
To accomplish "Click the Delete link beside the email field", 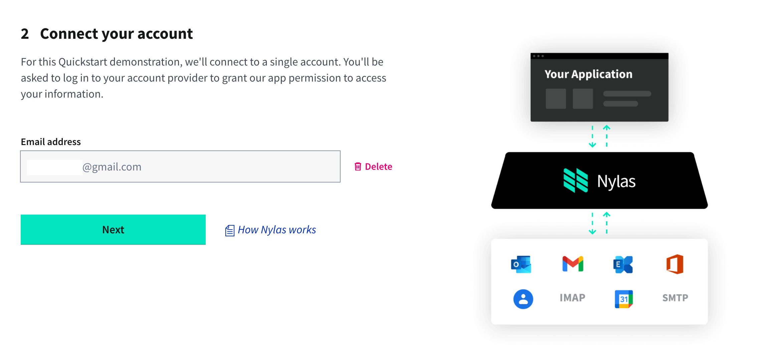I will point(378,166).
